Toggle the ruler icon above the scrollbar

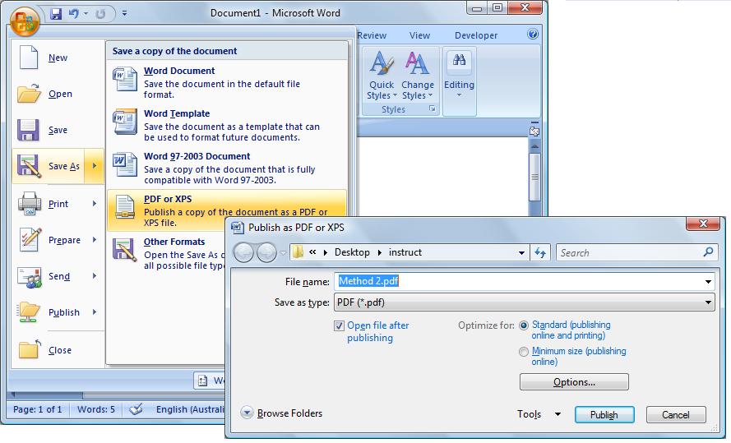pos(534,132)
